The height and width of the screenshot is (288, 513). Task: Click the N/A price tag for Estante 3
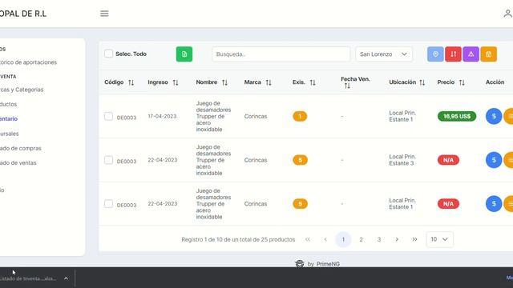pos(448,160)
